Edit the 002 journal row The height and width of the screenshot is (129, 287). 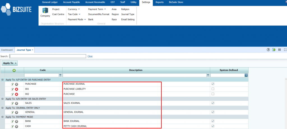(x=12, y=94)
